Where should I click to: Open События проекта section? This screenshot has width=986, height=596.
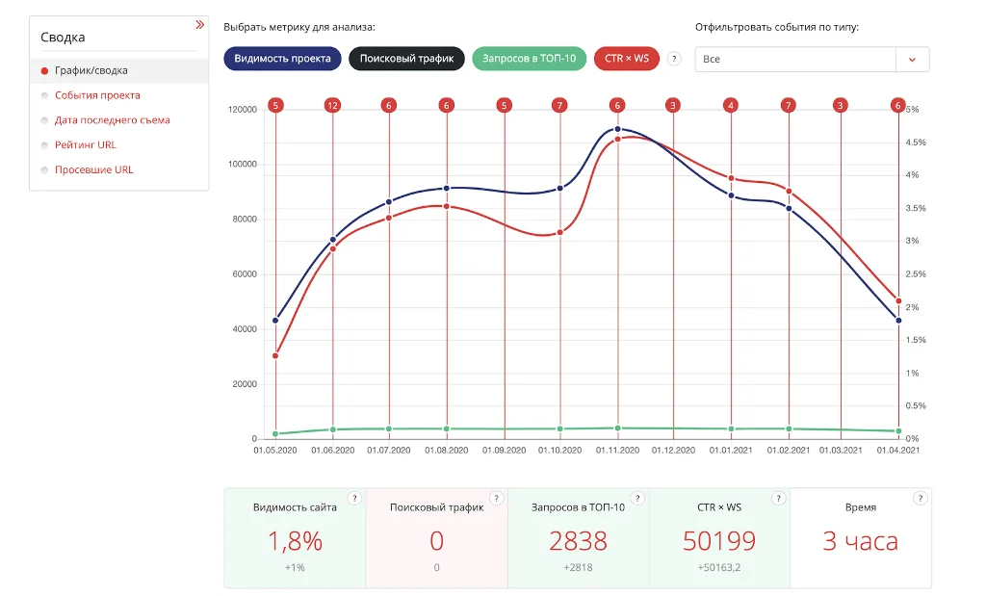[x=97, y=95]
